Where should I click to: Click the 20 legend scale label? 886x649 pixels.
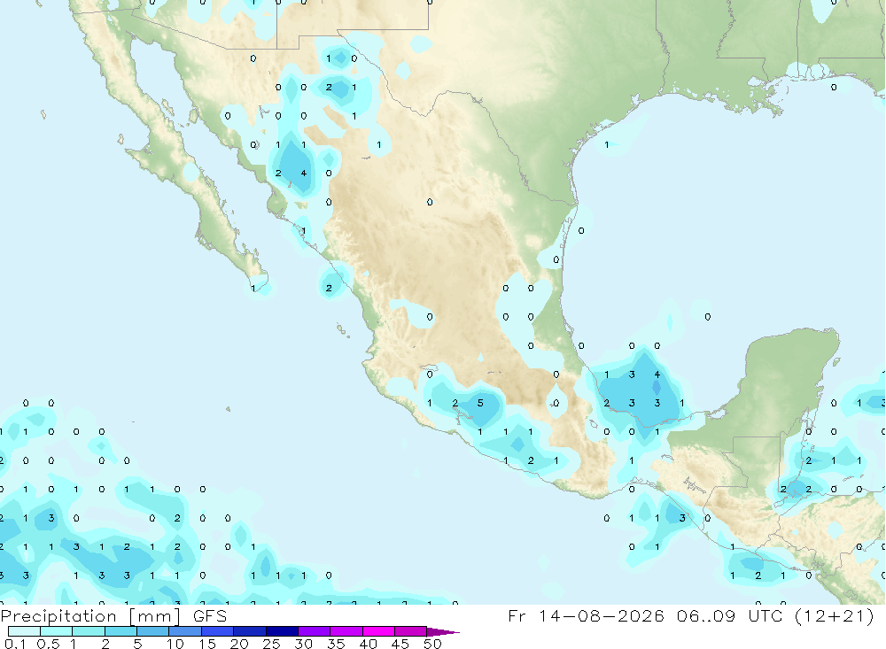tap(239, 644)
